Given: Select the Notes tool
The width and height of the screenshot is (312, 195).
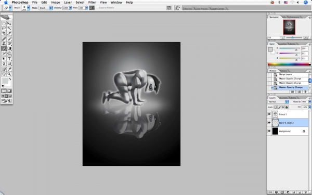Looking at the screenshot, I should (x=4, y=69).
